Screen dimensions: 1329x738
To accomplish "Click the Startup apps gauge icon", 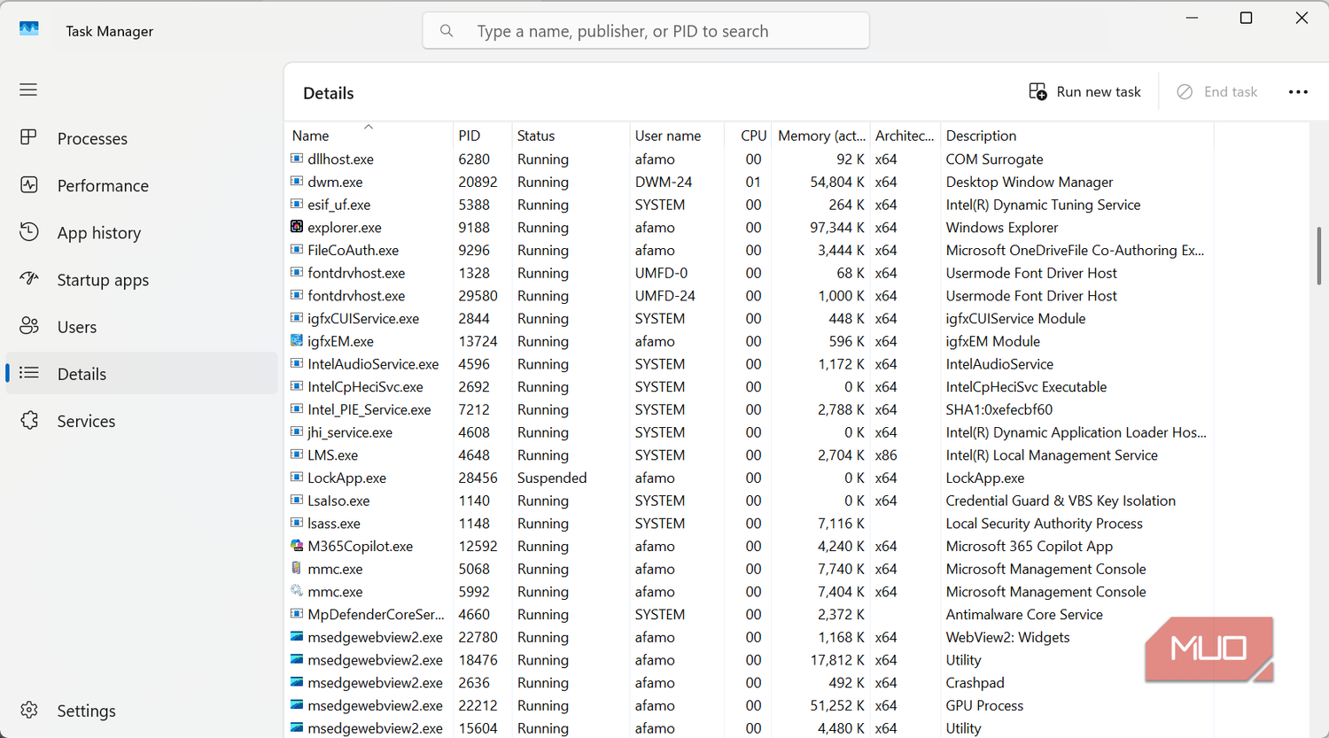I will (x=29, y=279).
